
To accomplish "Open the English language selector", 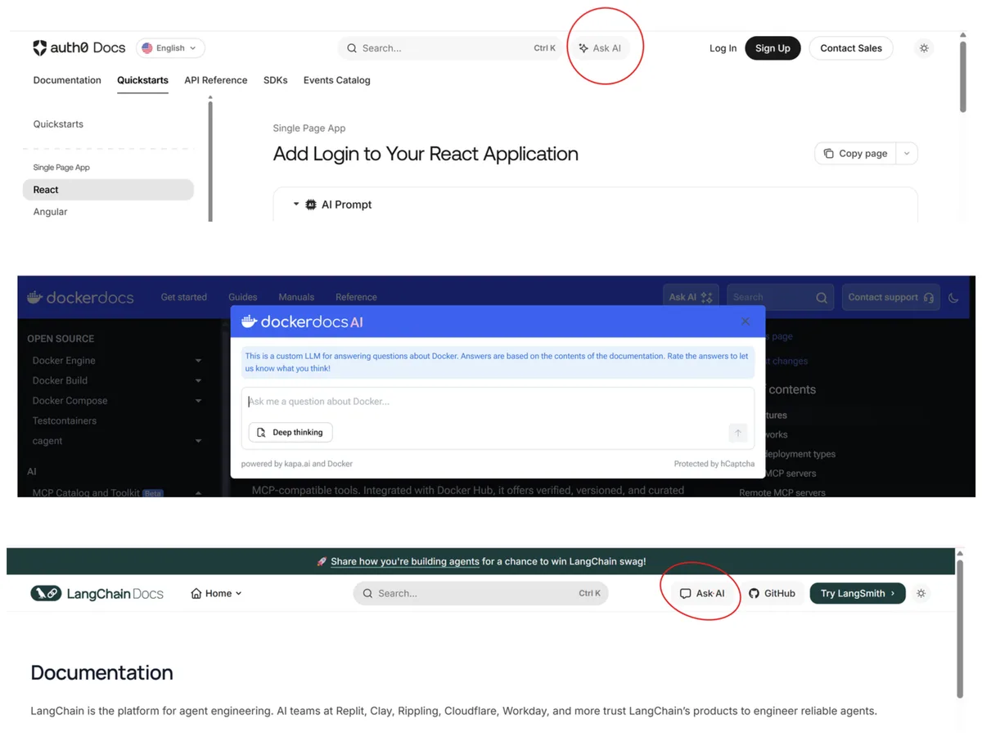I will click(170, 48).
